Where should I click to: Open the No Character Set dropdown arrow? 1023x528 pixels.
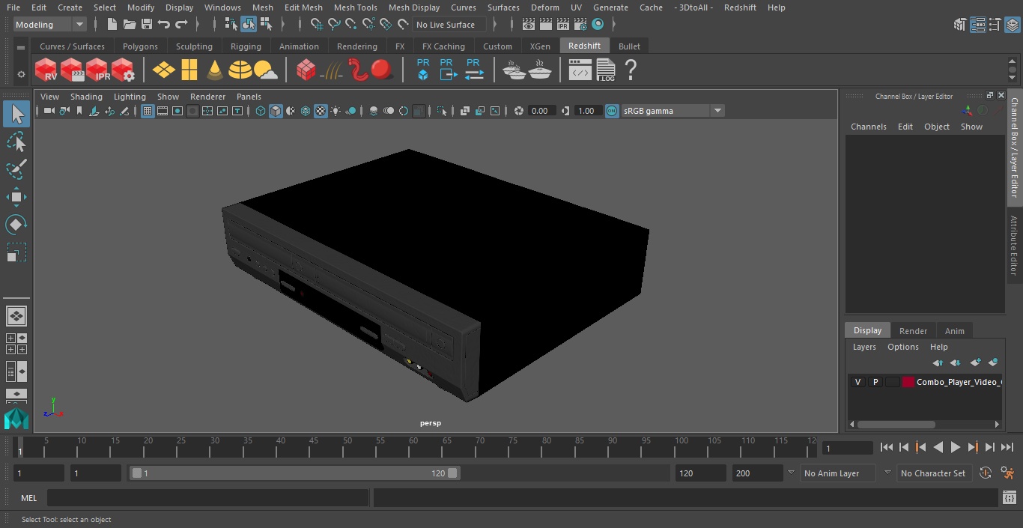coord(887,473)
